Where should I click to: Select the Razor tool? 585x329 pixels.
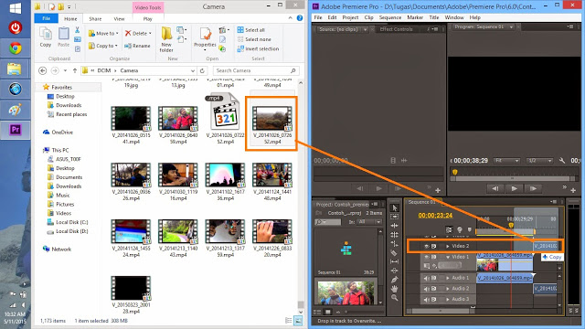click(x=395, y=252)
